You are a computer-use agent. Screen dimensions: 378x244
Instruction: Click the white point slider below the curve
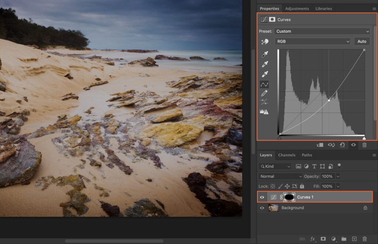363,137
